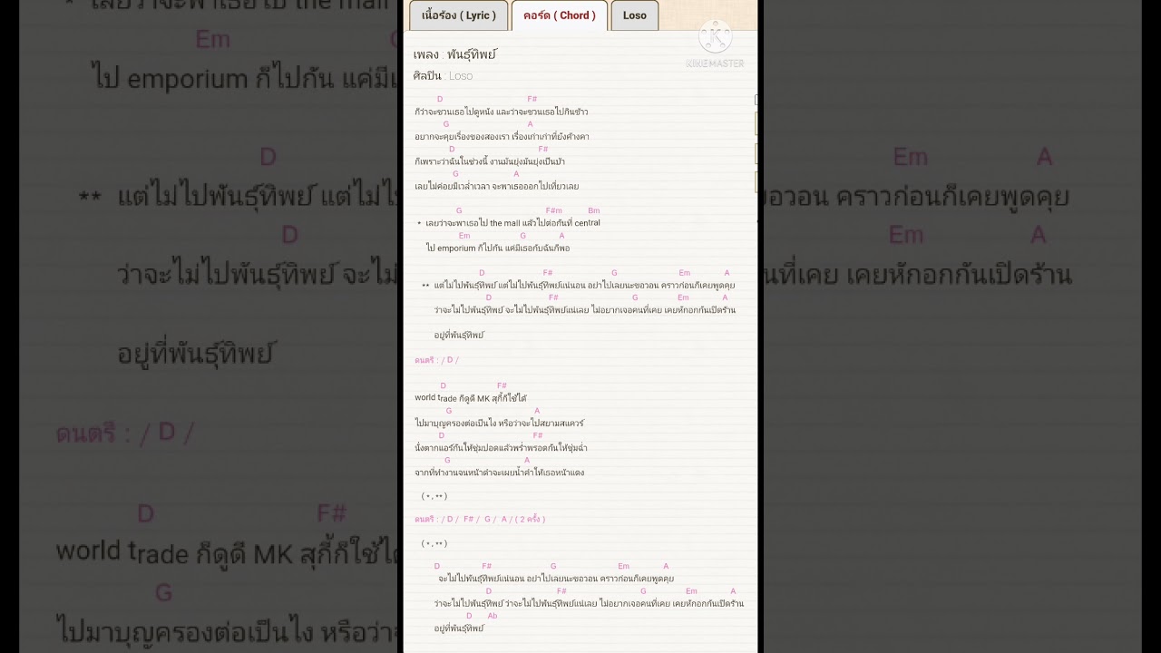The height and width of the screenshot is (653, 1161).
Task: Open the Loso tab
Action: [x=635, y=15]
